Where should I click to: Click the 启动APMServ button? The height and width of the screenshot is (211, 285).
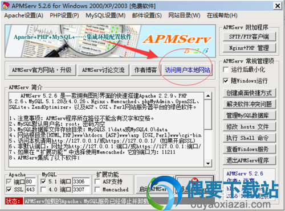point(154,185)
